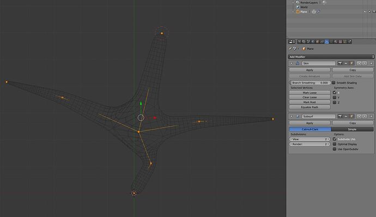The width and height of the screenshot is (376, 217).
Task: Select the Simple subdivision type
Action: coord(352,129)
